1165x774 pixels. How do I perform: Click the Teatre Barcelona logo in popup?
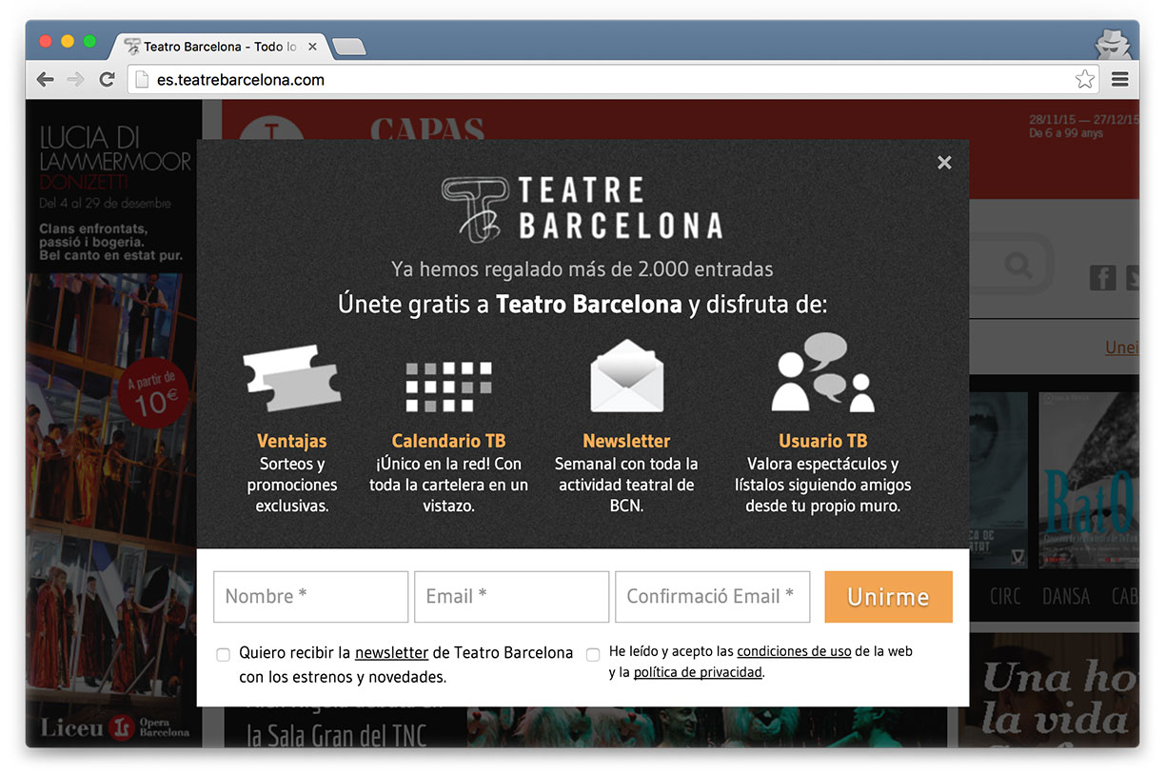coord(582,208)
